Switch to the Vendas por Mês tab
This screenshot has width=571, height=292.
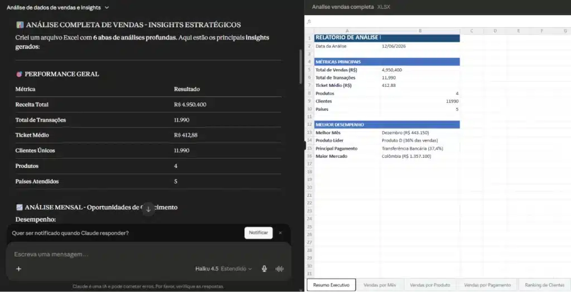[380, 285]
